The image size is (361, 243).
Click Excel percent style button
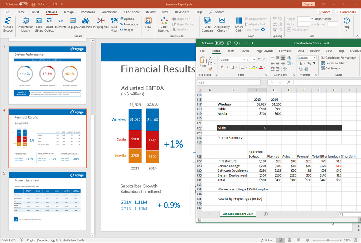click(309, 63)
